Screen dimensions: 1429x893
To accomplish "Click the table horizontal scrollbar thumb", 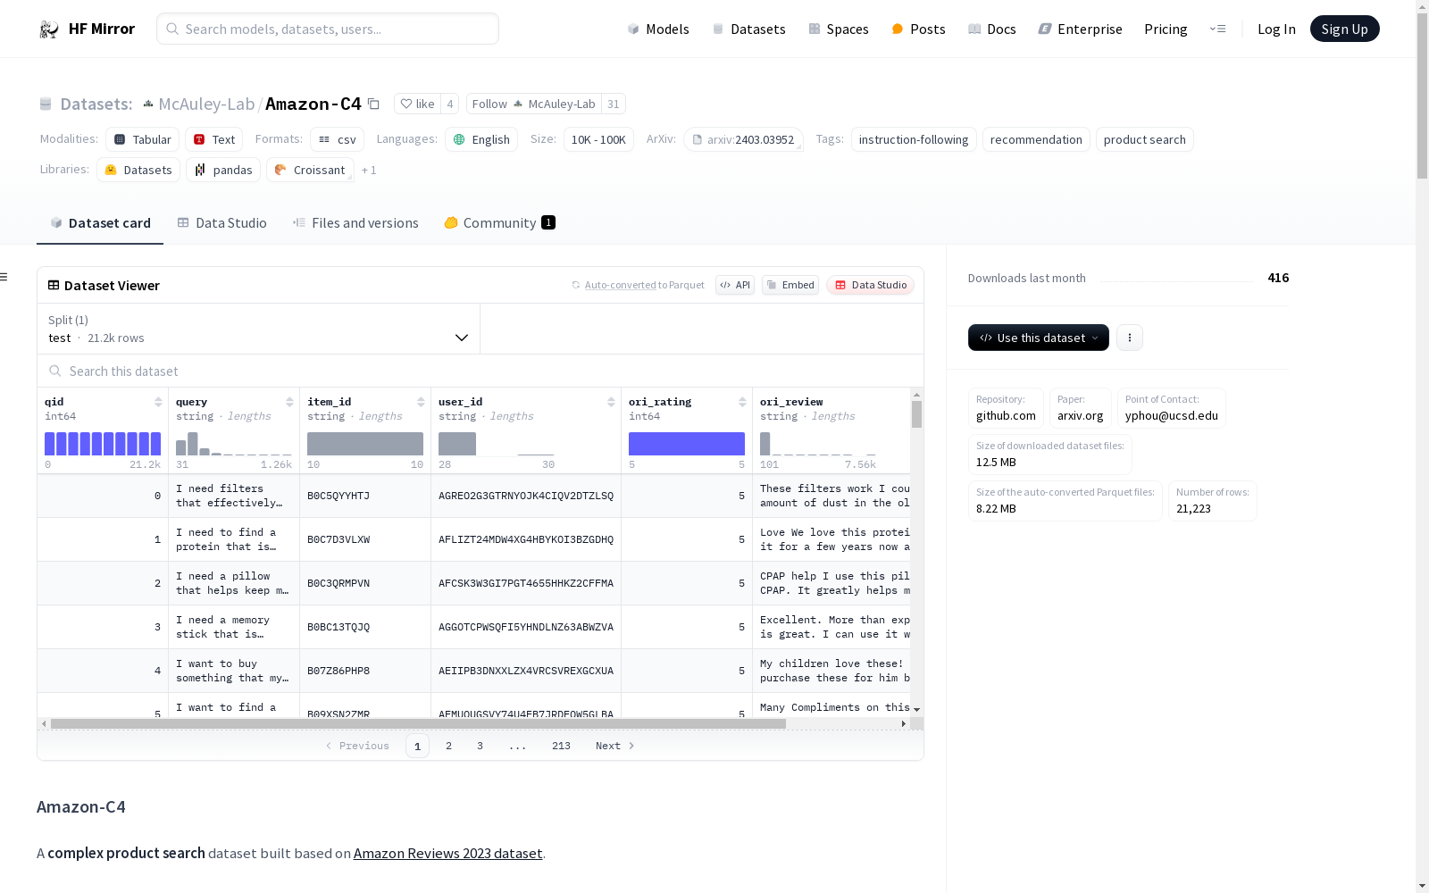I will tap(418, 723).
